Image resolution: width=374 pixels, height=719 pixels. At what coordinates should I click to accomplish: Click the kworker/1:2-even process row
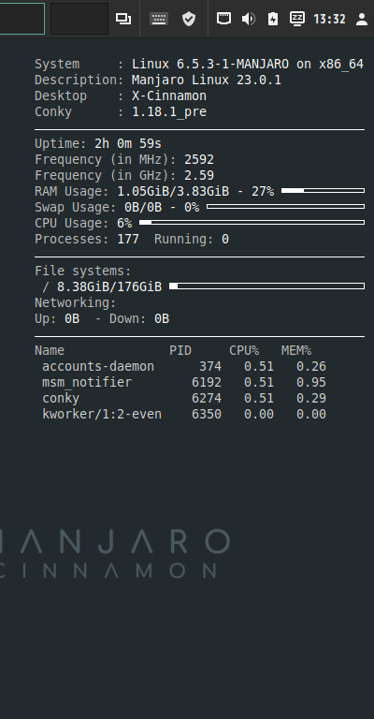coord(184,414)
